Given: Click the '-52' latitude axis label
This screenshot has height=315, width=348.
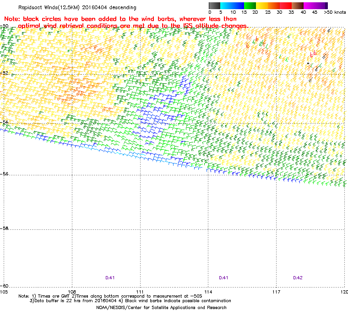Looking at the screenshot, I should point(4,73).
